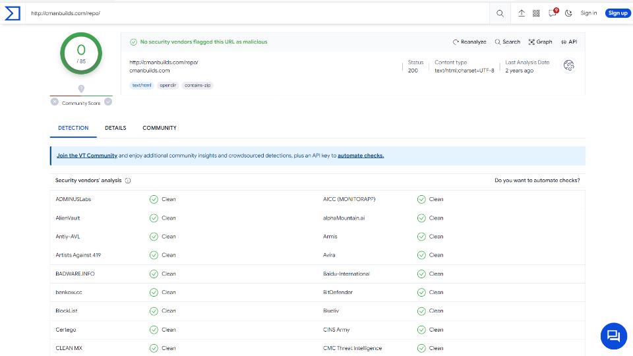Click the CLEAN MX clean check icon

coord(154,348)
